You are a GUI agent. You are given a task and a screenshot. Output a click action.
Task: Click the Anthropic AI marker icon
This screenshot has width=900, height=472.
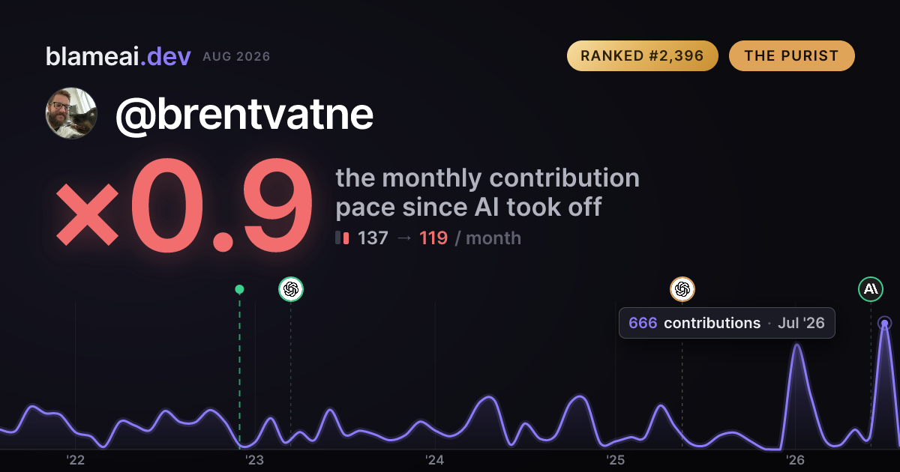[871, 288]
